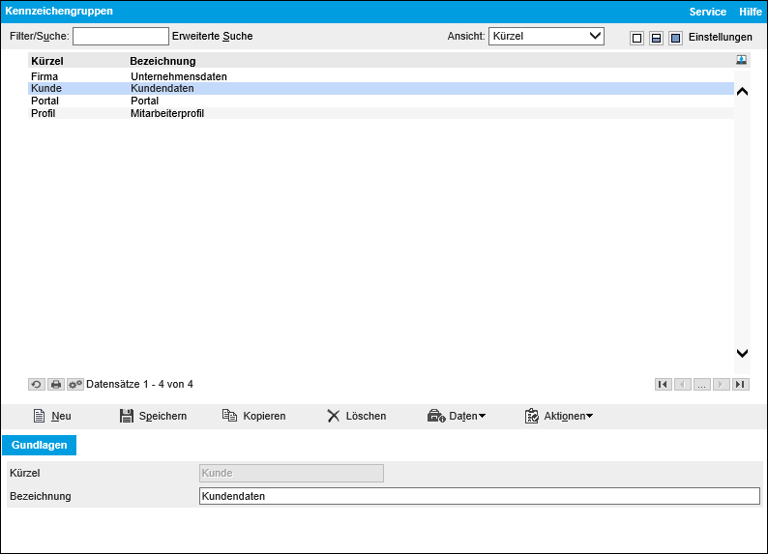Switch to empty square layout view
768x554 pixels.
point(636,38)
